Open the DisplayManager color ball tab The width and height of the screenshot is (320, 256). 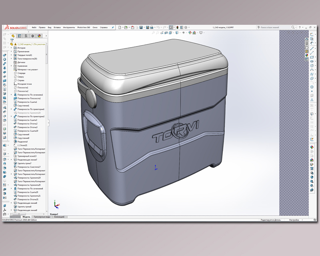click(x=39, y=36)
